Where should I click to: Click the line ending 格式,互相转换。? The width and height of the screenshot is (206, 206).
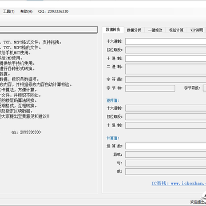tap(18, 106)
